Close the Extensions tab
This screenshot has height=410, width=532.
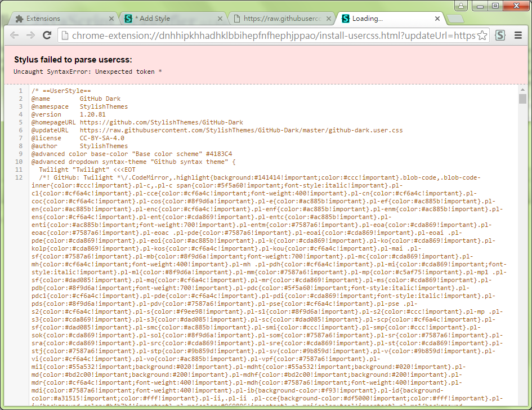[x=111, y=19]
